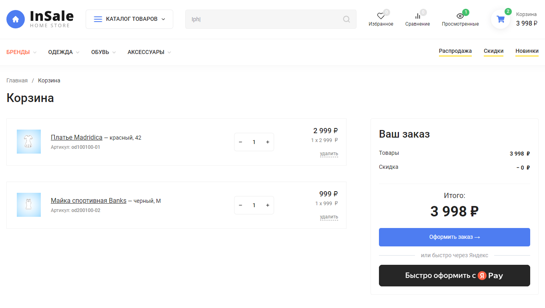Image resolution: width=545 pixels, height=308 pixels.
Task: Remove Платье Madridica via удалить link
Action: point(329,154)
